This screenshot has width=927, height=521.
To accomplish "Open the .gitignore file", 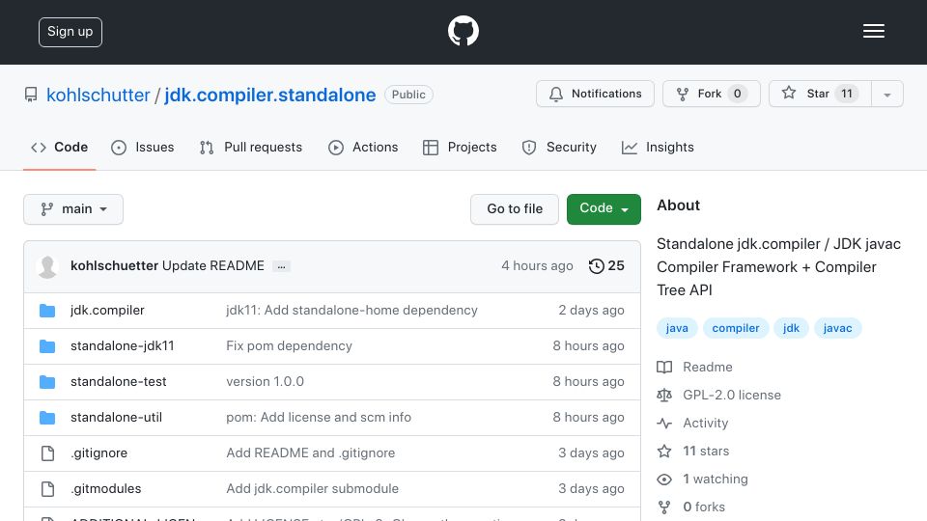I will click(x=98, y=453).
